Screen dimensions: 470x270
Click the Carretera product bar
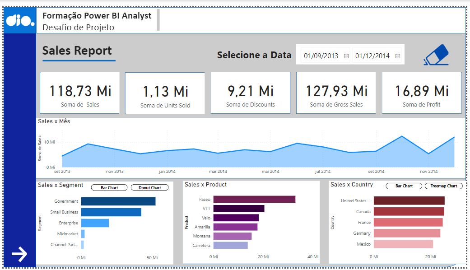point(231,246)
